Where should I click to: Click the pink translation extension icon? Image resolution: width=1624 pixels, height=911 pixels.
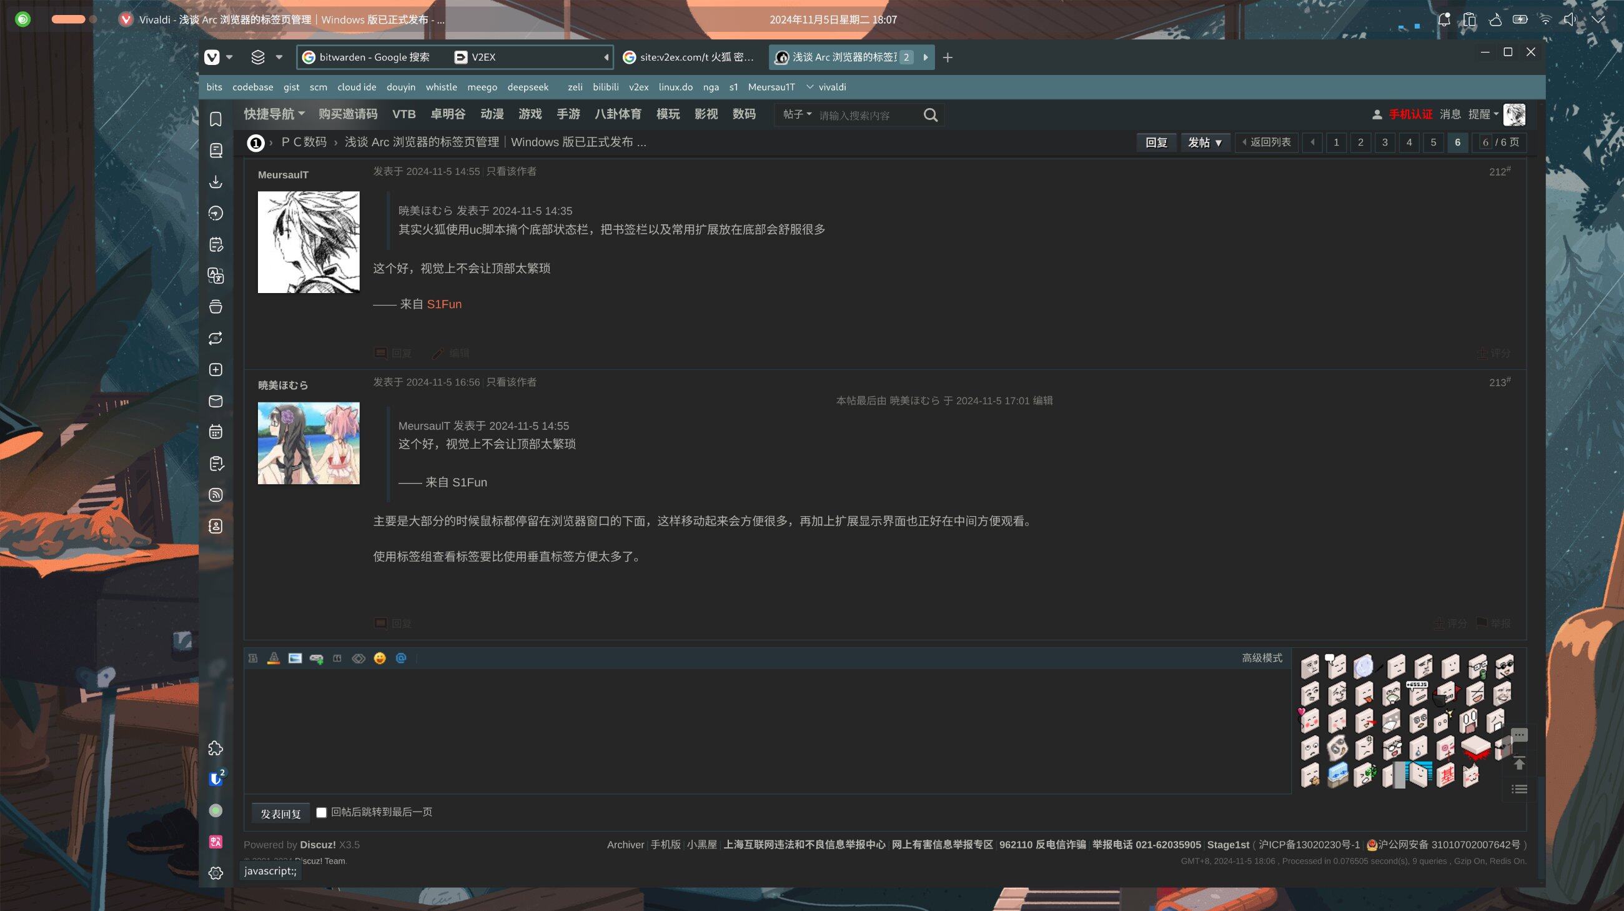pyautogui.click(x=215, y=842)
